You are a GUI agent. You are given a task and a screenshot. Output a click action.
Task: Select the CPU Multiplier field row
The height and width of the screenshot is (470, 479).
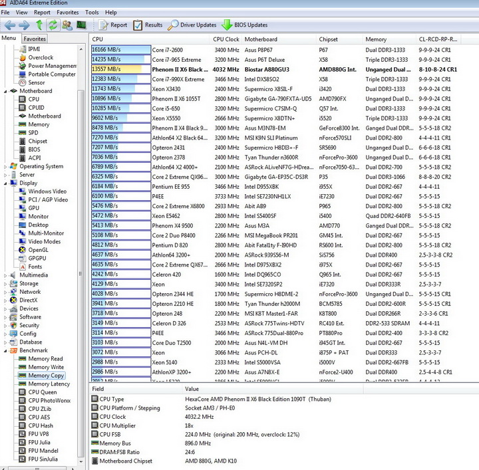click(226, 425)
